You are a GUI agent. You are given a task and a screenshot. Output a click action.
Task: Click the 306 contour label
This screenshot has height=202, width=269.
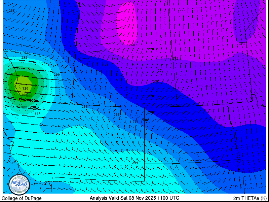30,96
